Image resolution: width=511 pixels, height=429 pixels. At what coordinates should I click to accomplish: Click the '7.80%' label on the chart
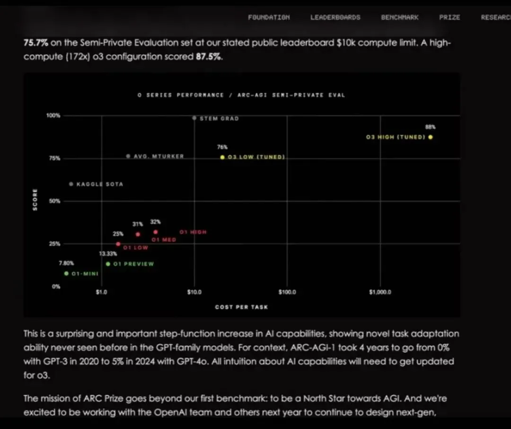67,263
